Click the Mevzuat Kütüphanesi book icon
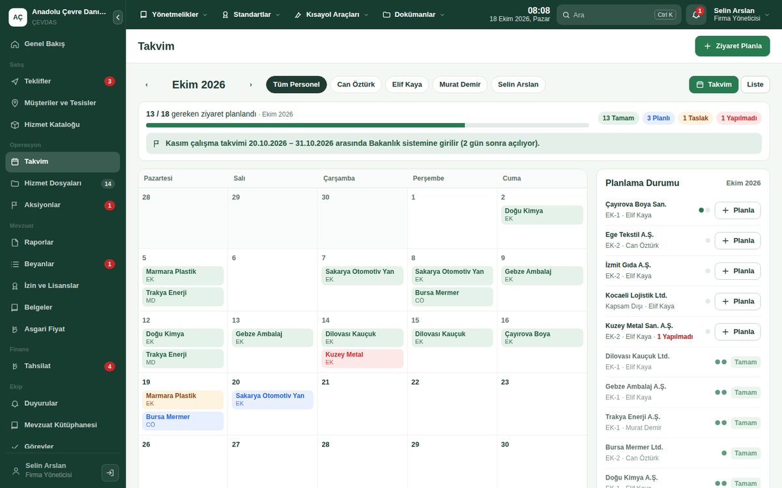 point(15,425)
